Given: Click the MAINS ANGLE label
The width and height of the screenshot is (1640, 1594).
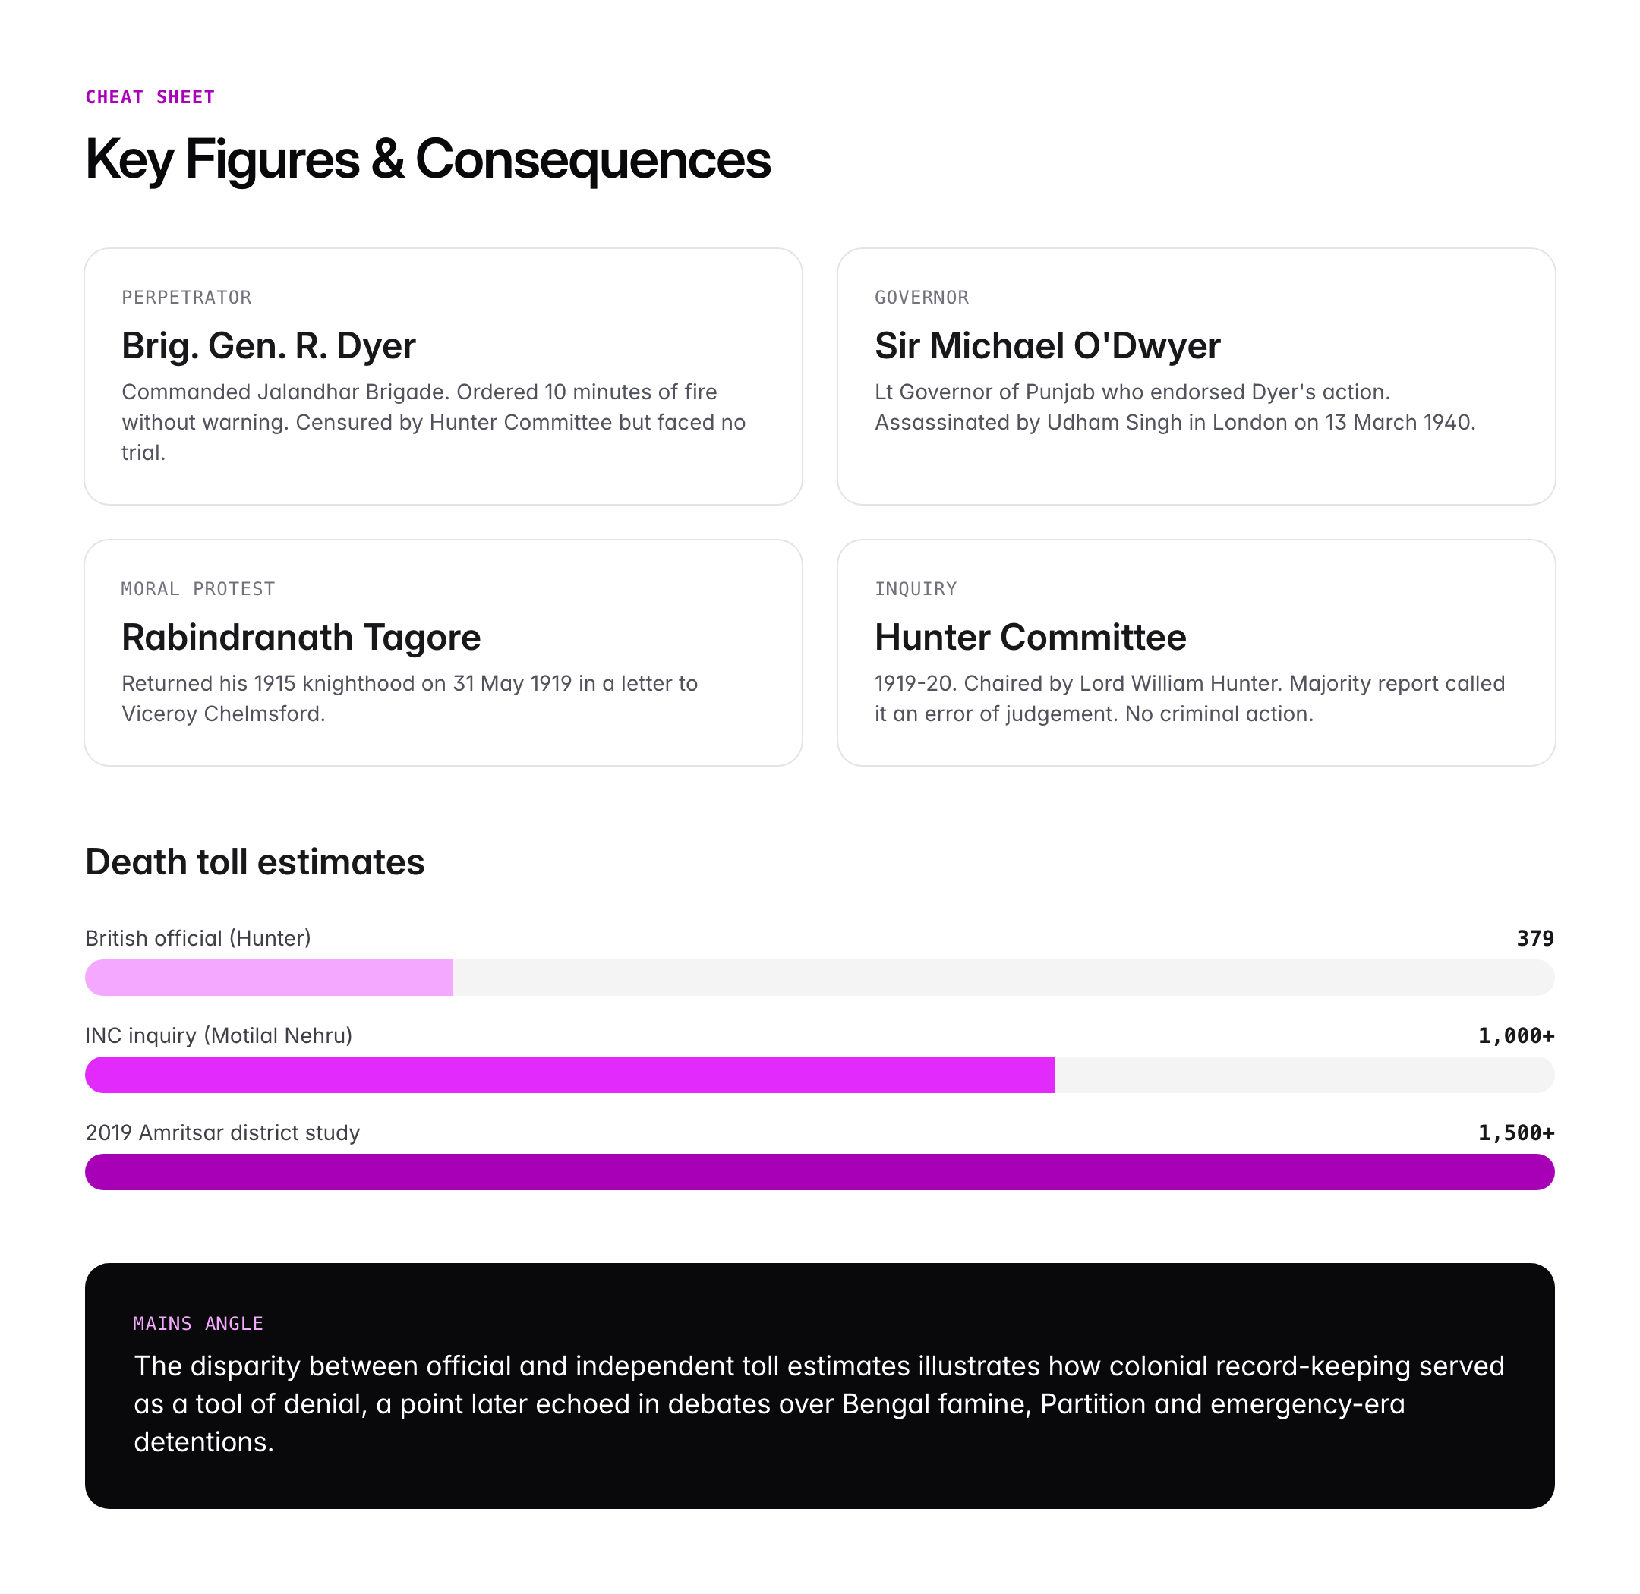Looking at the screenshot, I should coord(197,1324).
